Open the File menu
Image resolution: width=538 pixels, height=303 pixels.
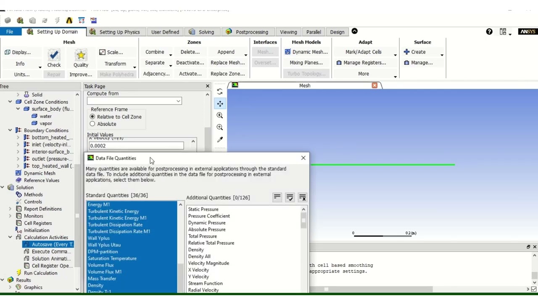tap(10, 32)
